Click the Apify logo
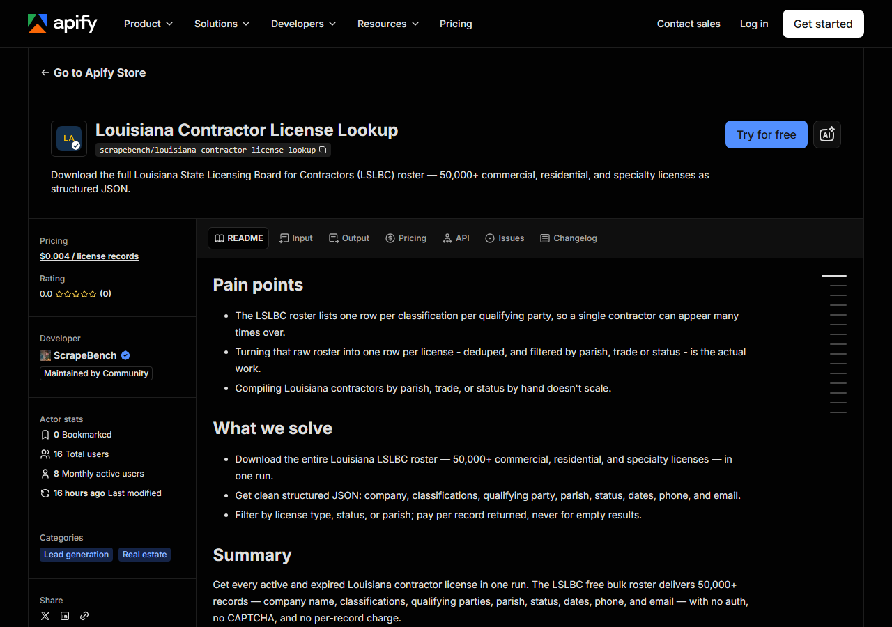Screen dimensions: 892x627 (63, 24)
